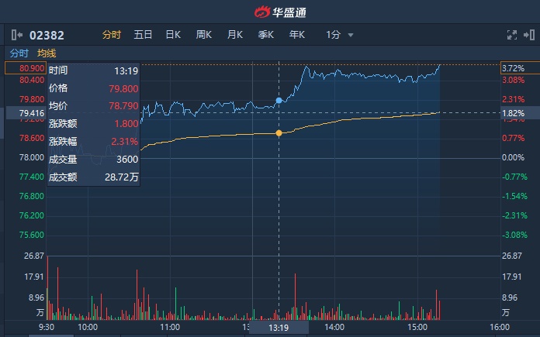Select the 日K chart tab

(x=173, y=35)
